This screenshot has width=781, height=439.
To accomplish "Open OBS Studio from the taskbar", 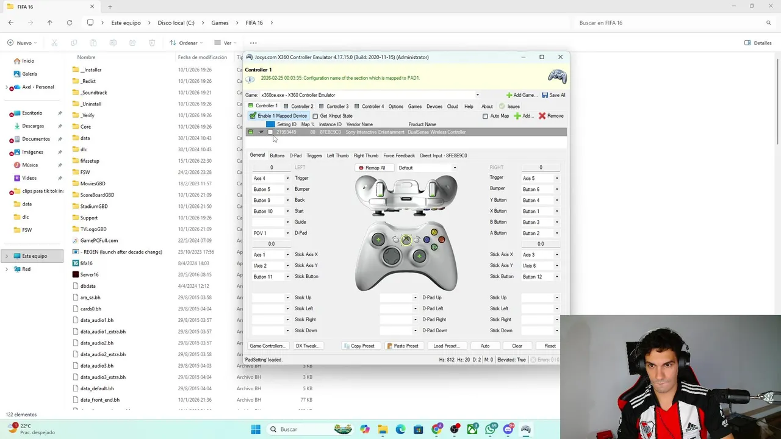I will (455, 429).
